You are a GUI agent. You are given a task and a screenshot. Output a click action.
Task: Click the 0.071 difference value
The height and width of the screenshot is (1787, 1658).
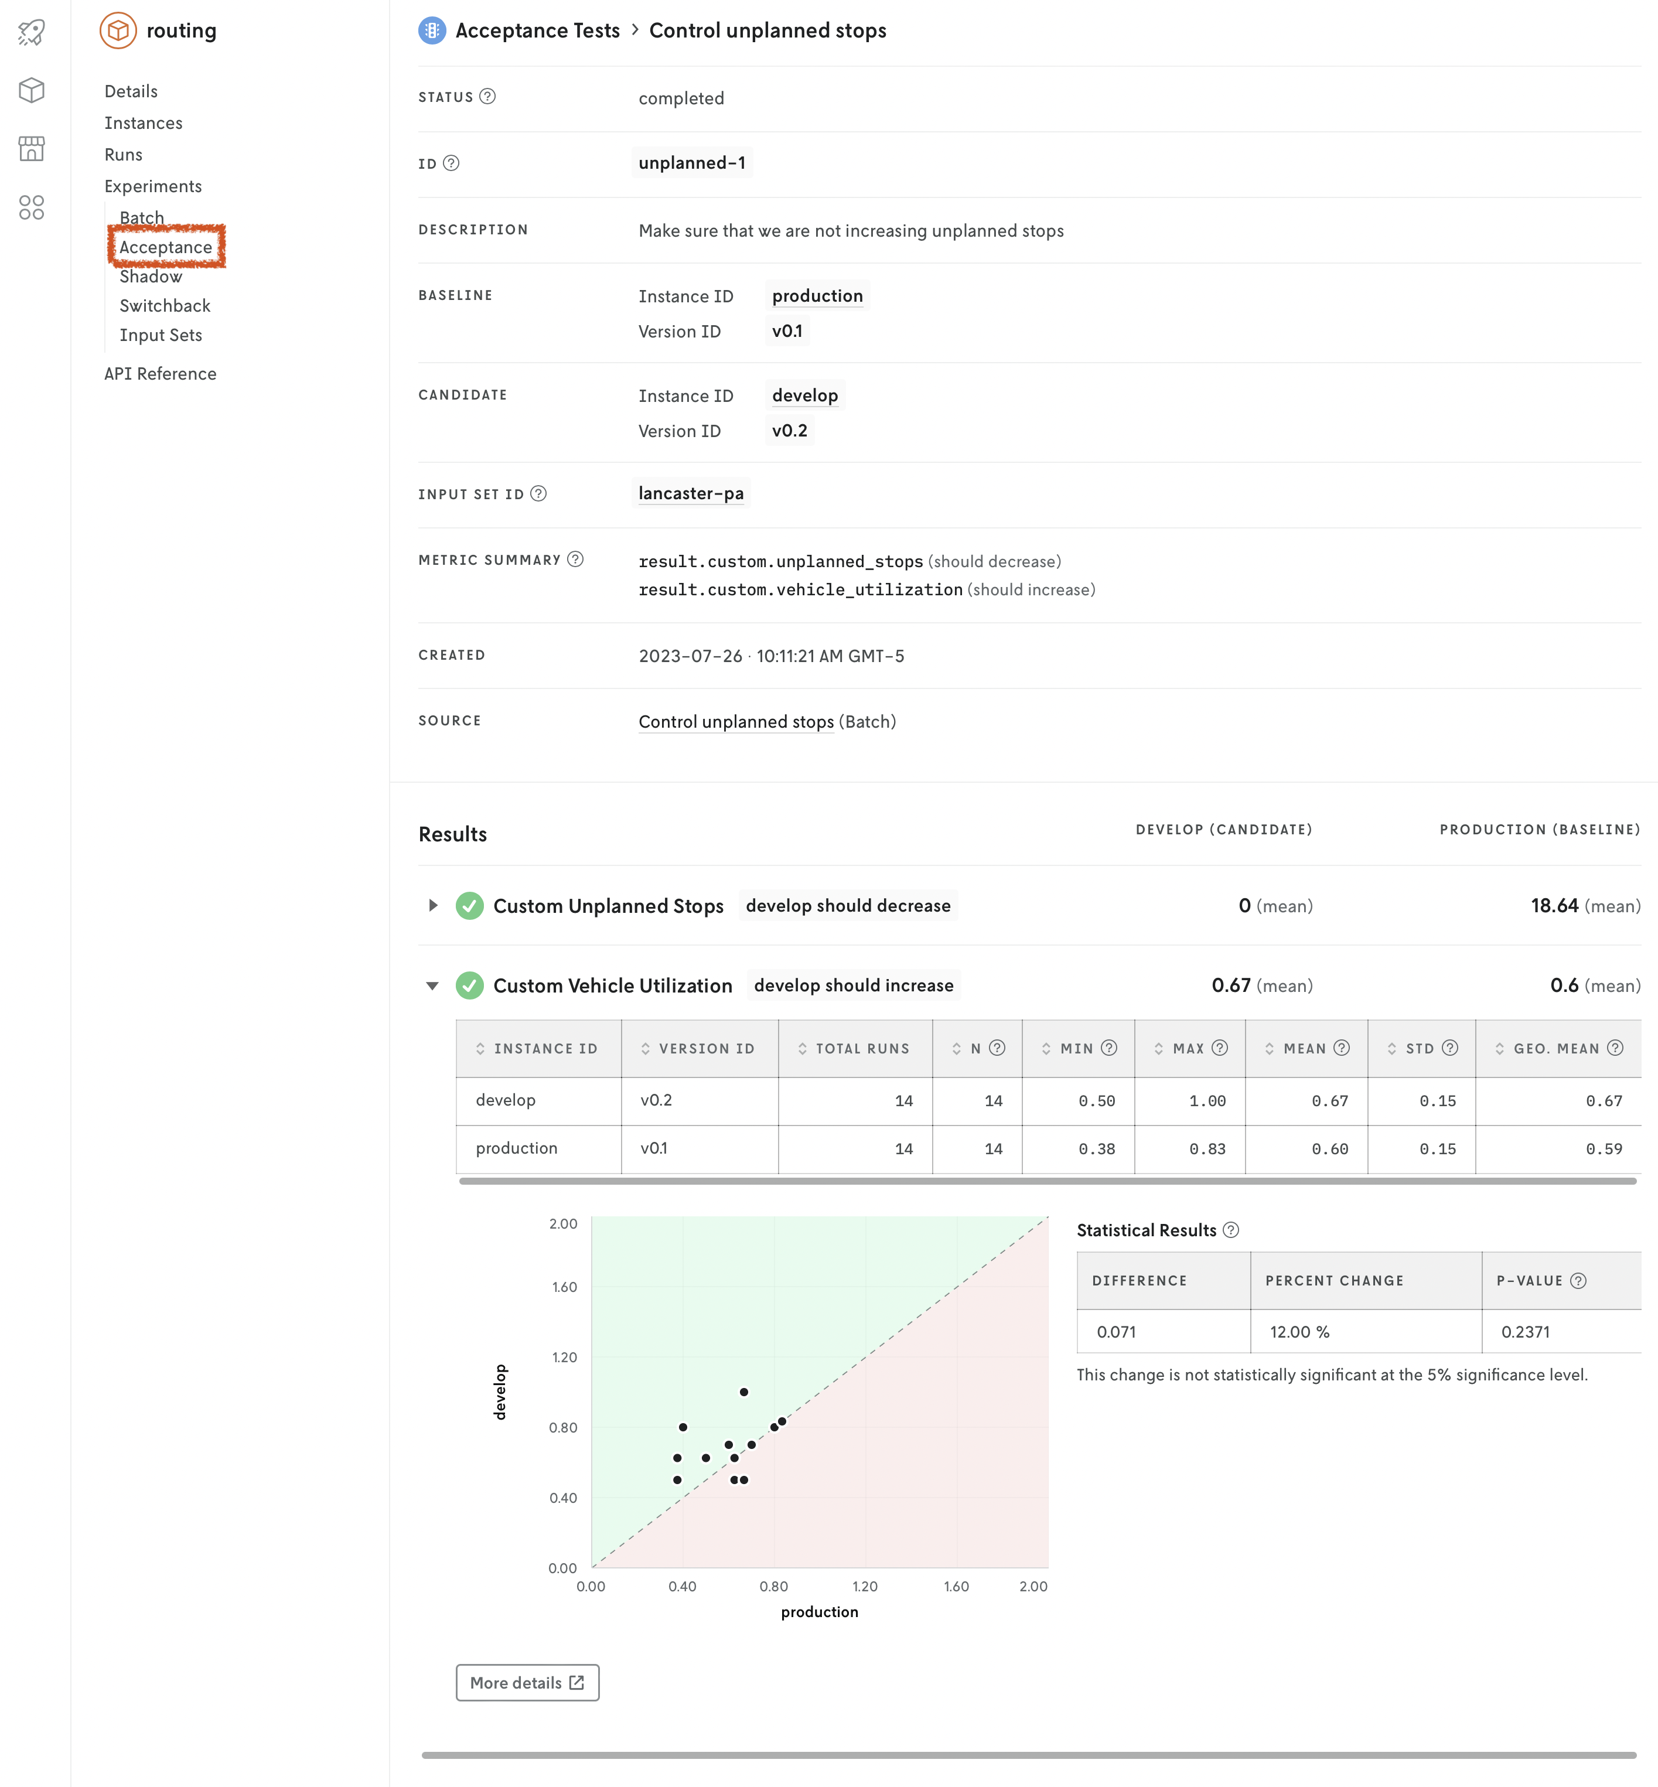point(1116,1332)
